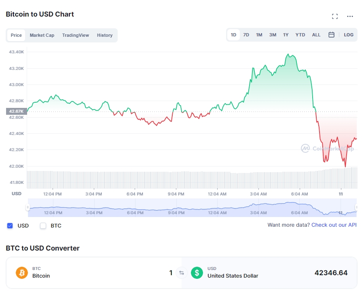Click the green US Dollar icon
The image size is (364, 295).
point(197,273)
